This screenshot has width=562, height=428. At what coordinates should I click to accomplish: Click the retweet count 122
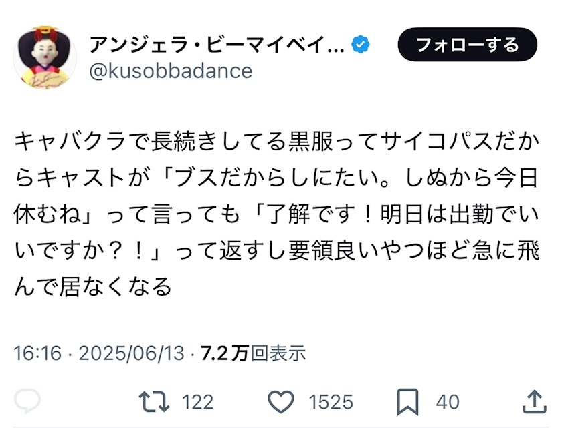click(x=197, y=402)
